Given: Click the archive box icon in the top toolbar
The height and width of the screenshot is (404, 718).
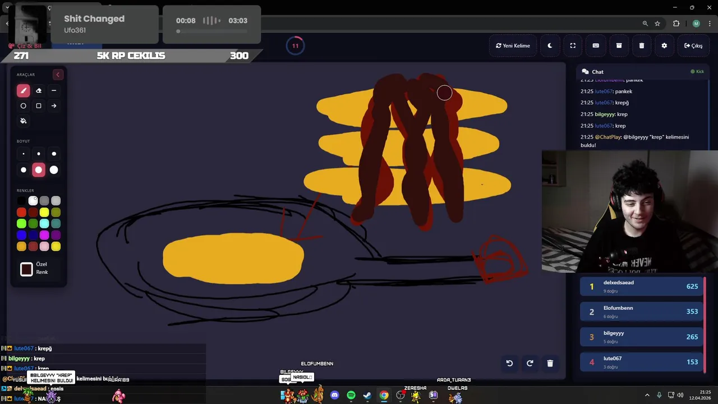Looking at the screenshot, I should point(619,45).
